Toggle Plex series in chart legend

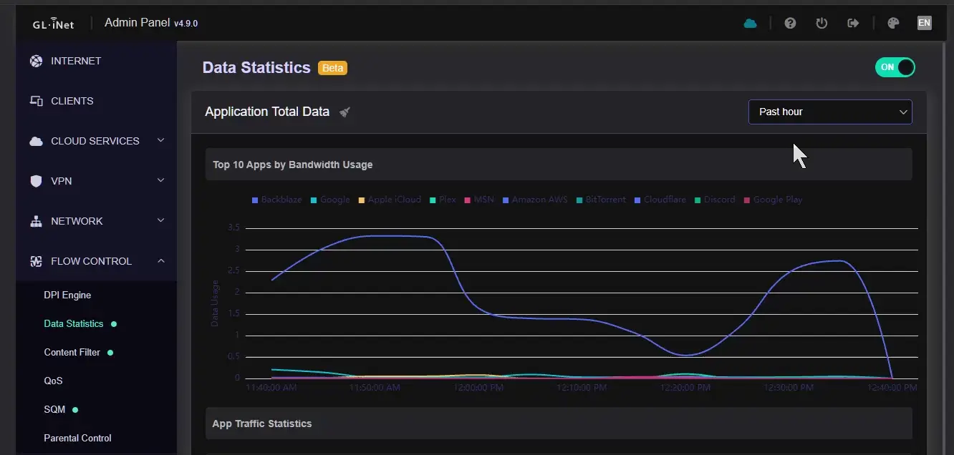[x=443, y=200]
